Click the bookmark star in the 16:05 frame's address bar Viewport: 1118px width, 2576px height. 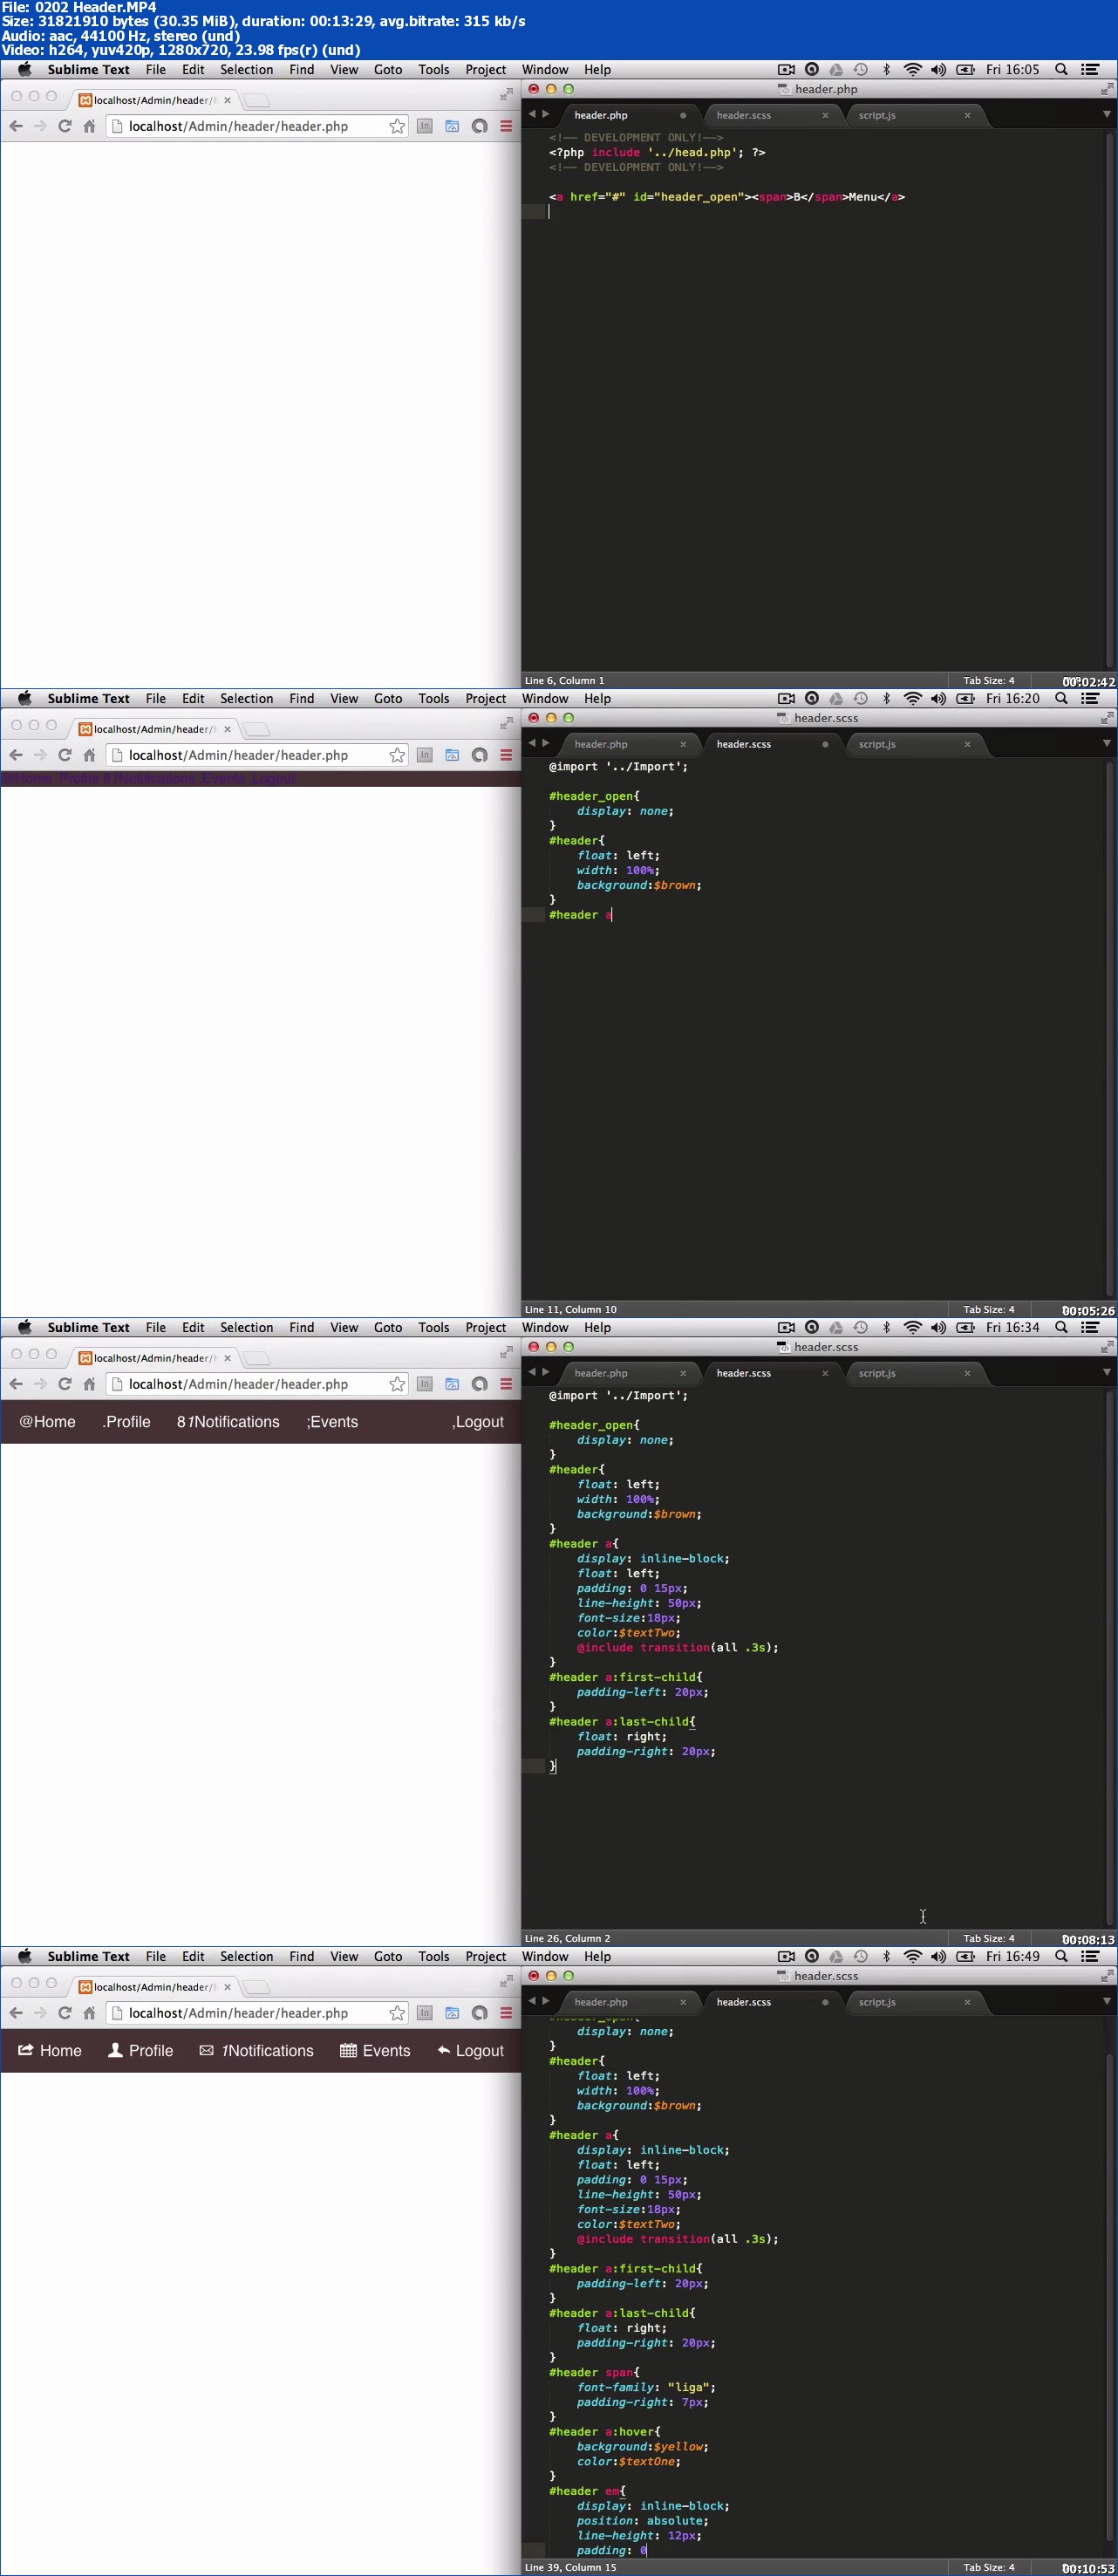(397, 126)
